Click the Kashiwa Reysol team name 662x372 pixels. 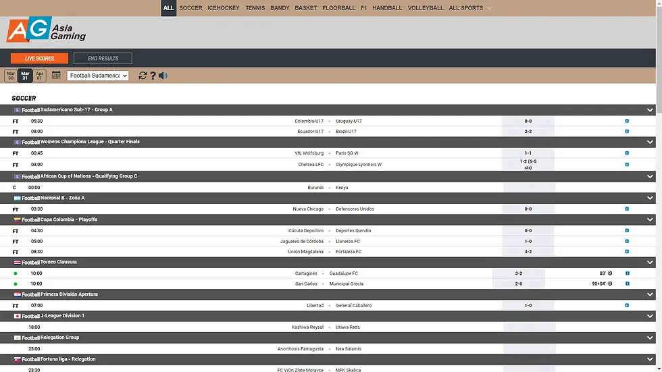pos(307,327)
